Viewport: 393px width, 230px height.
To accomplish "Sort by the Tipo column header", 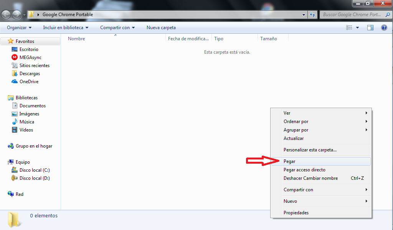I will coord(234,39).
